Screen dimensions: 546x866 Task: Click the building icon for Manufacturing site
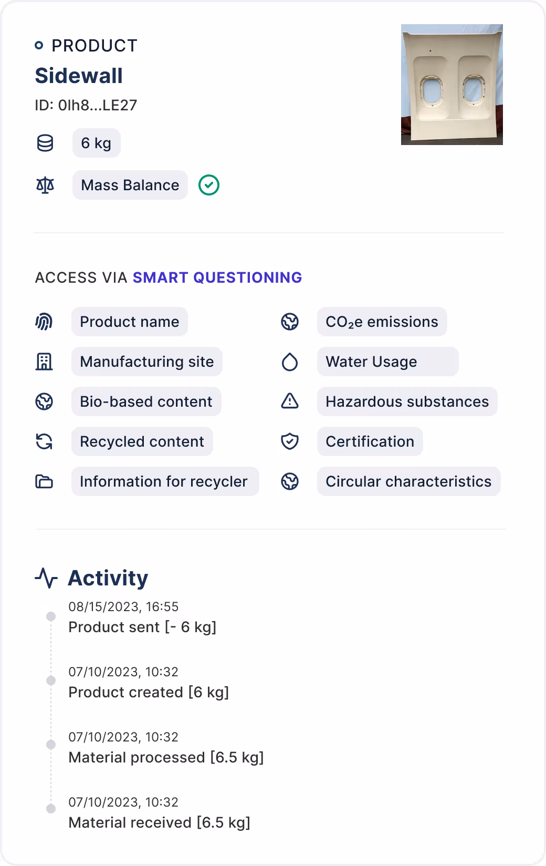(44, 362)
